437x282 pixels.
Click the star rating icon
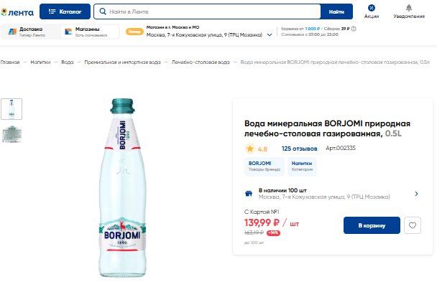(250, 149)
